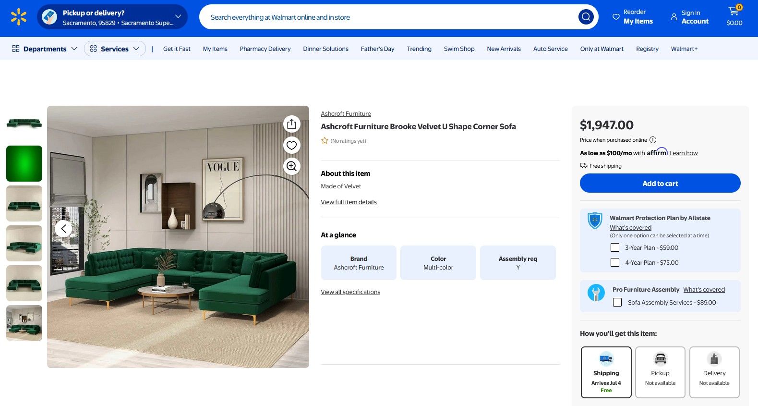Expand Pickup or delivery location selector
Image resolution: width=758 pixels, height=406 pixels.
112,17
